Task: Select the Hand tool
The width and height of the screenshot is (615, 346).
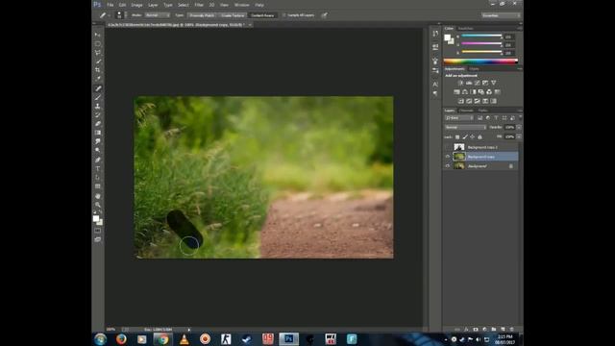Action: 98,196
